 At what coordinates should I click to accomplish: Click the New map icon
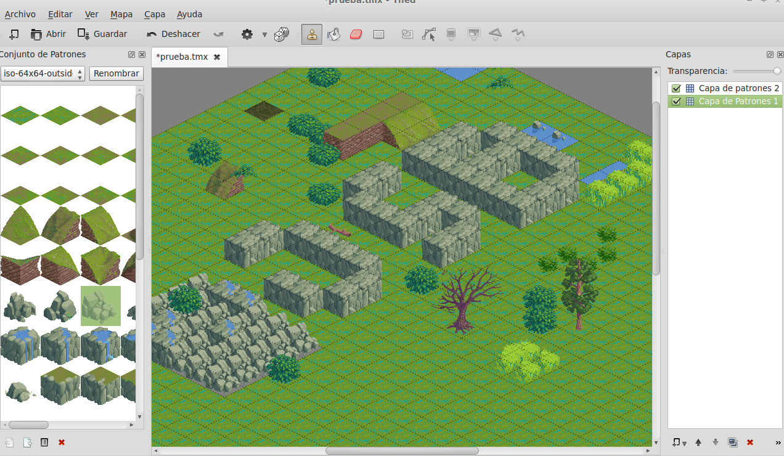click(x=14, y=35)
